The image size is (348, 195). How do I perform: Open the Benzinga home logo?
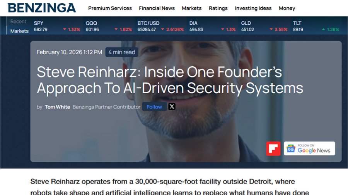(42, 8)
